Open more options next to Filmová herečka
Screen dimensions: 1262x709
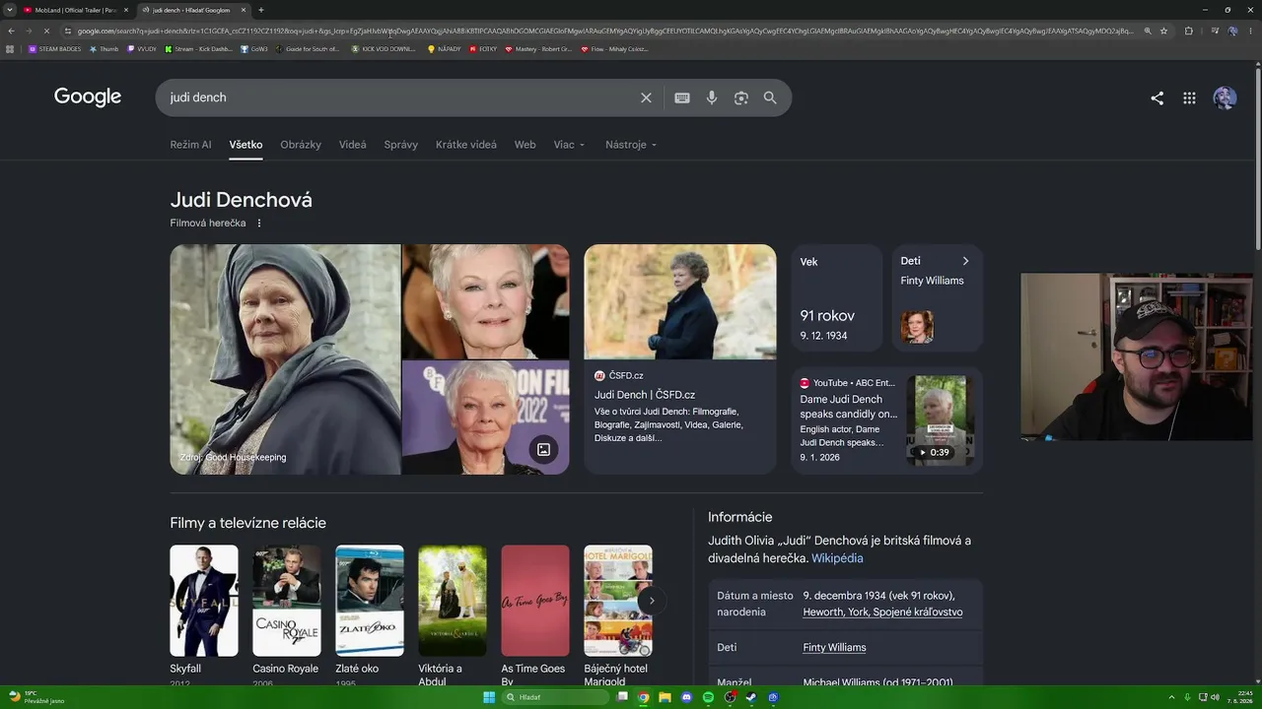(259, 224)
